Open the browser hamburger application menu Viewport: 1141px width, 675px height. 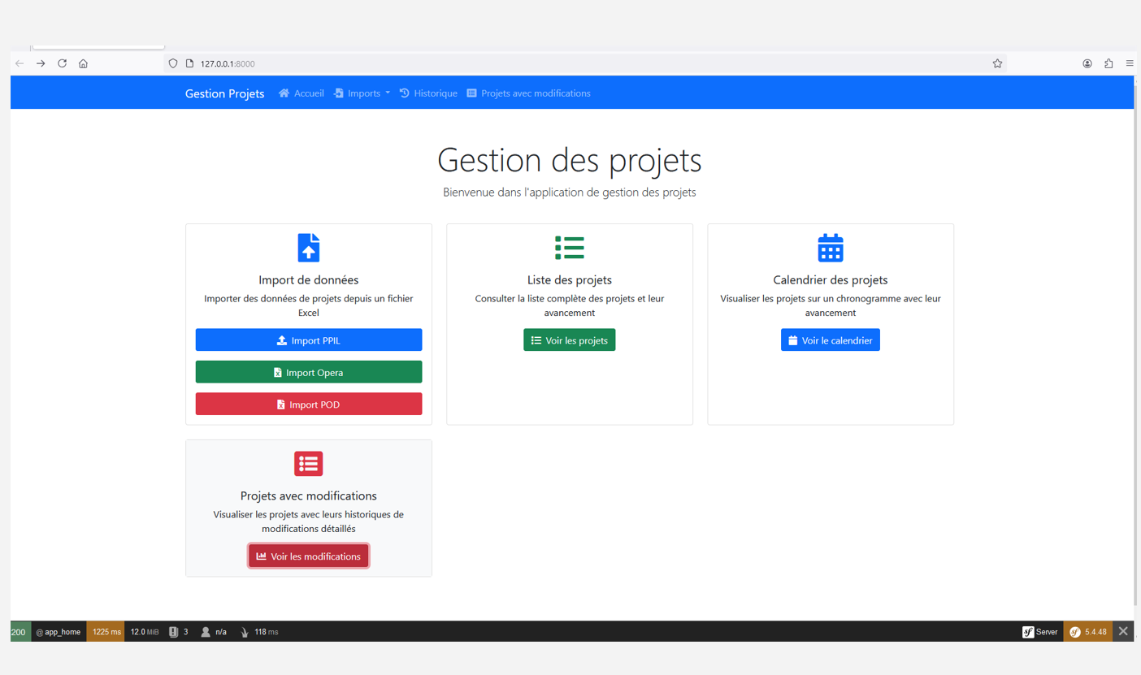(1130, 63)
